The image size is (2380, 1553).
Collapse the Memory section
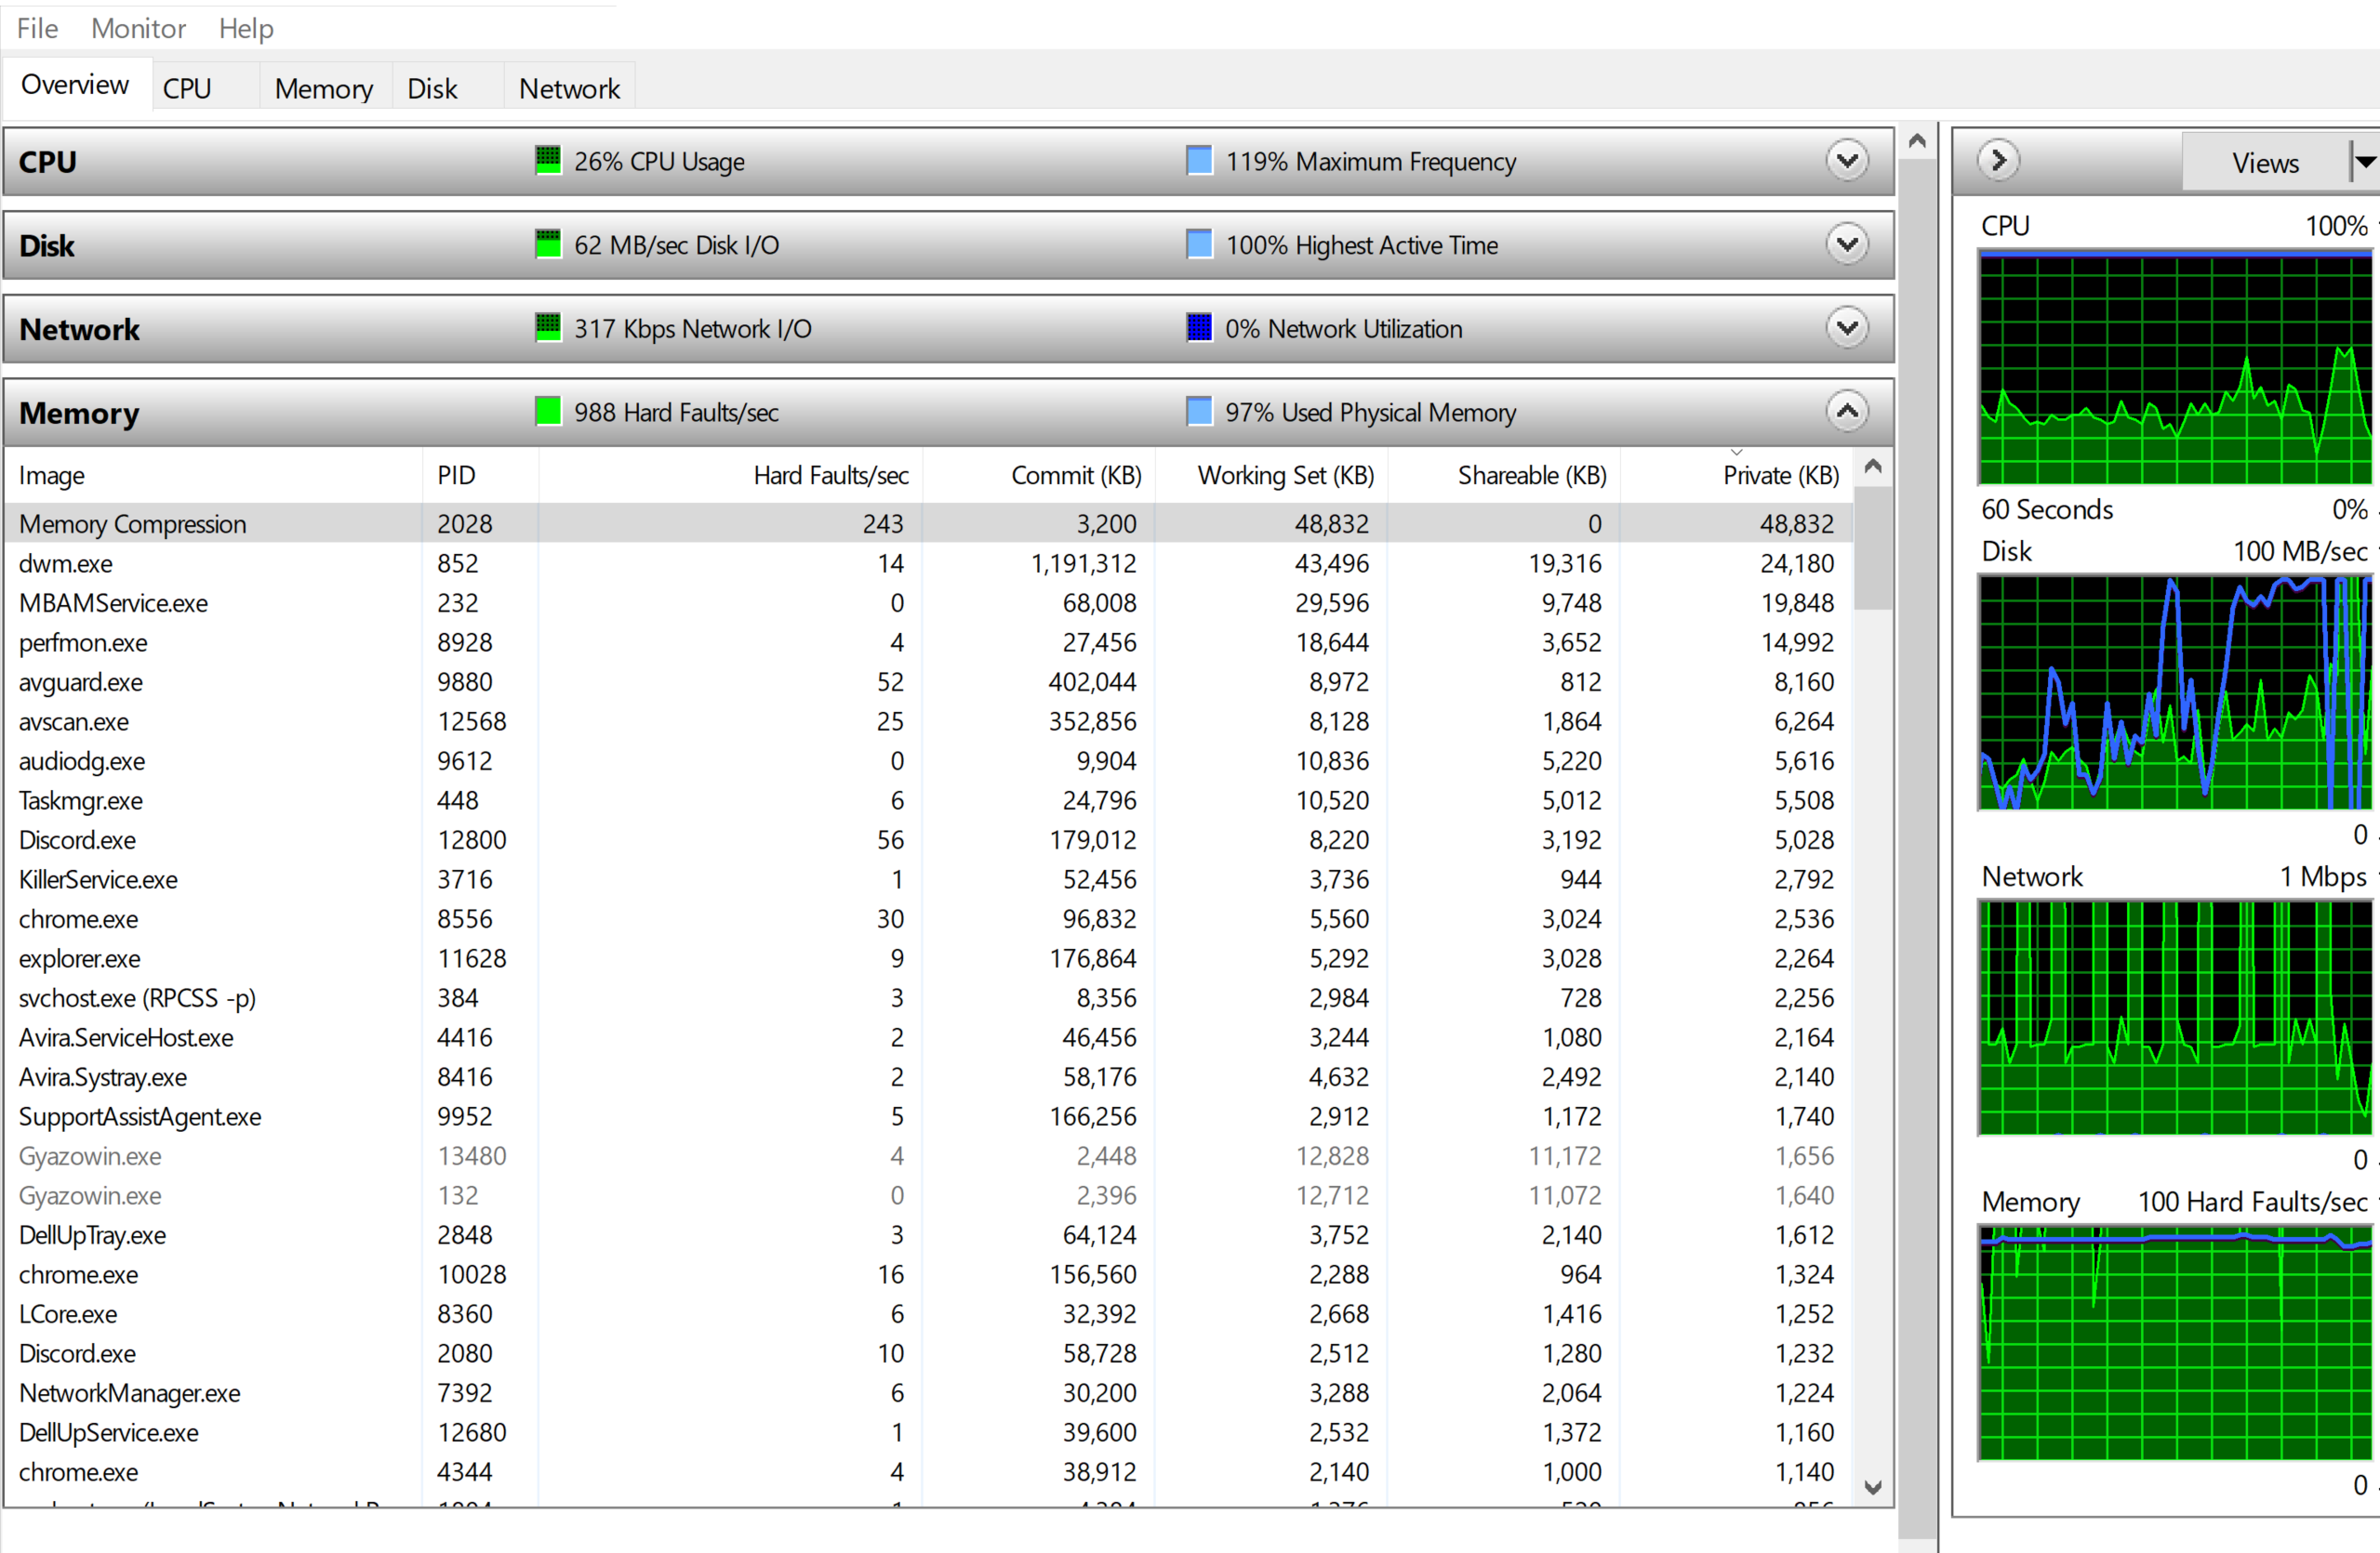[x=1847, y=411]
